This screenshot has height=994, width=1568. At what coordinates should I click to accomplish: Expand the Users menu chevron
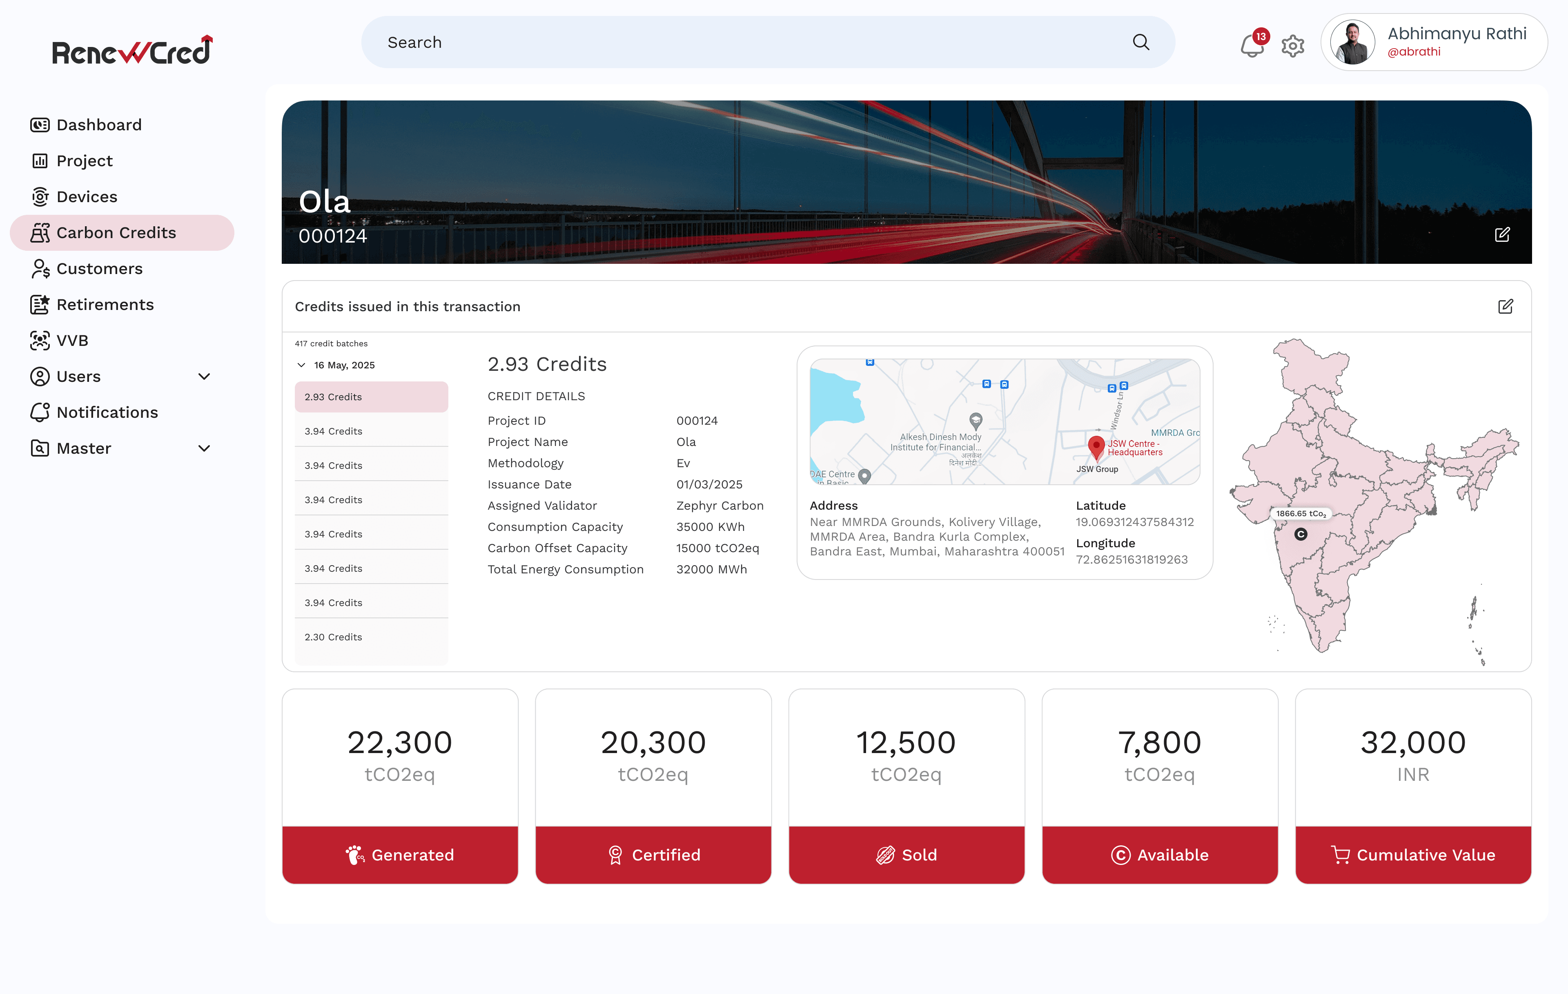point(204,377)
